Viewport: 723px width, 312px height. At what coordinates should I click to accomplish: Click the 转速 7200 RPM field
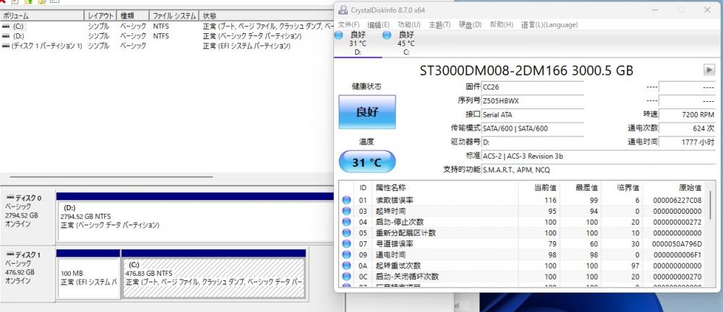click(687, 115)
